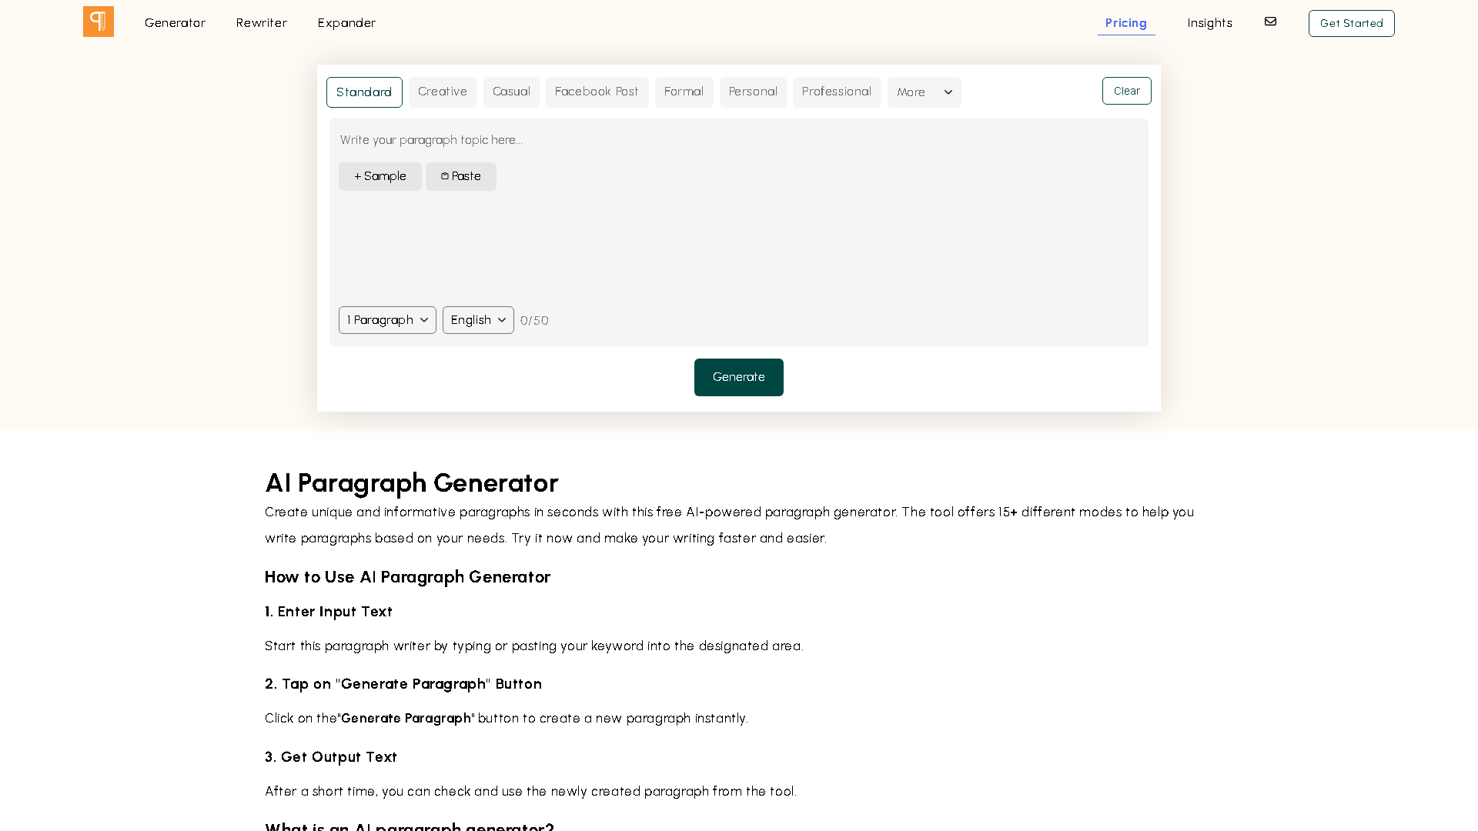
Task: Click the Paste clipboard icon
Action: 445,176
